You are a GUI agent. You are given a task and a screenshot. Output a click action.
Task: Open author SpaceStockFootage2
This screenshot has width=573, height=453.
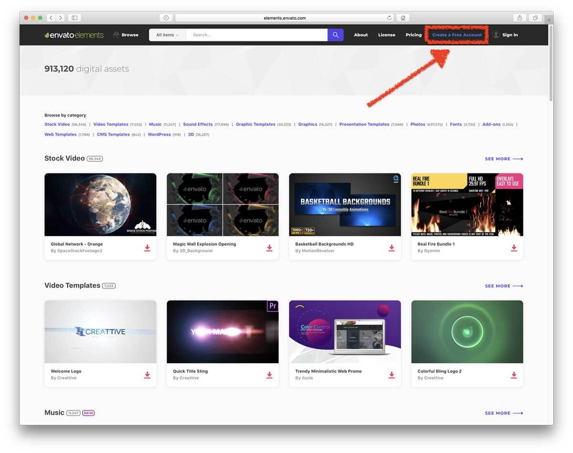[80, 251]
